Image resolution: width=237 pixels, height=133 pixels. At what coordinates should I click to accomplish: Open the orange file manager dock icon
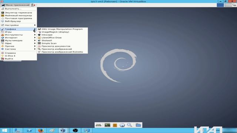pyautogui.click(x=115, y=125)
